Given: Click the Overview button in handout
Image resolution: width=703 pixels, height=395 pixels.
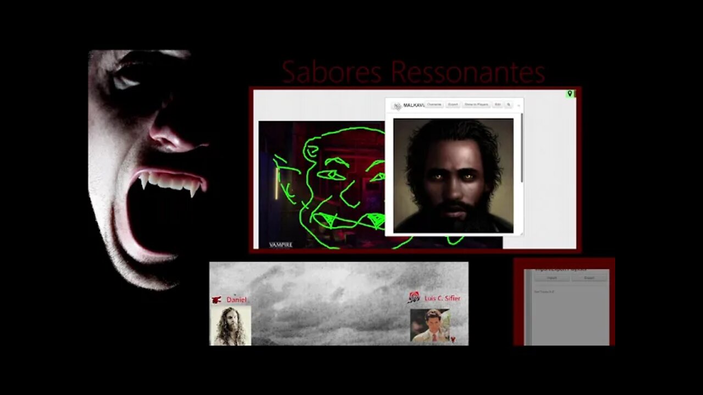Looking at the screenshot, I should click(434, 104).
